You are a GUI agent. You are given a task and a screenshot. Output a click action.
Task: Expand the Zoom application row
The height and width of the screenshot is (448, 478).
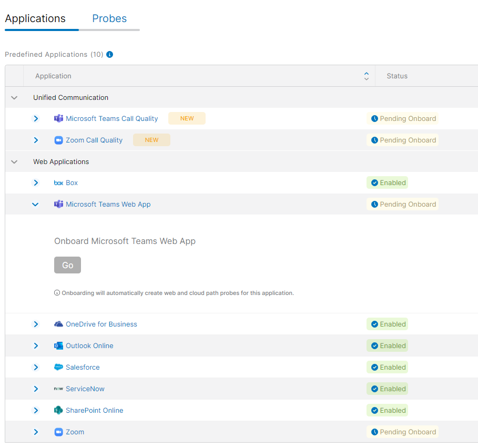(35, 432)
